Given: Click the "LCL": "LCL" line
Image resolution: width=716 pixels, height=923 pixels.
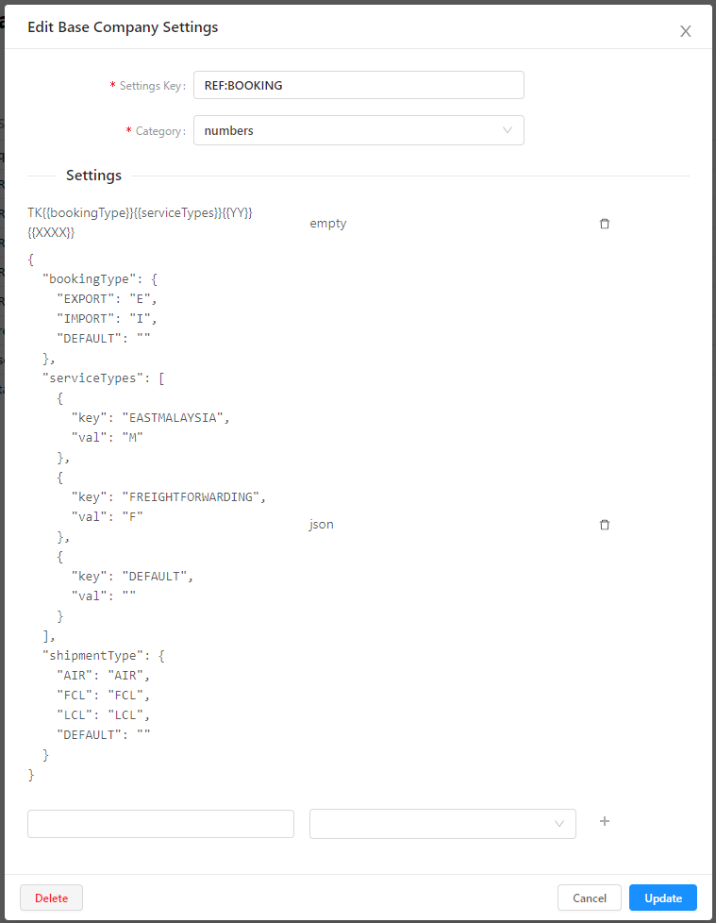Looking at the screenshot, I should point(103,715).
